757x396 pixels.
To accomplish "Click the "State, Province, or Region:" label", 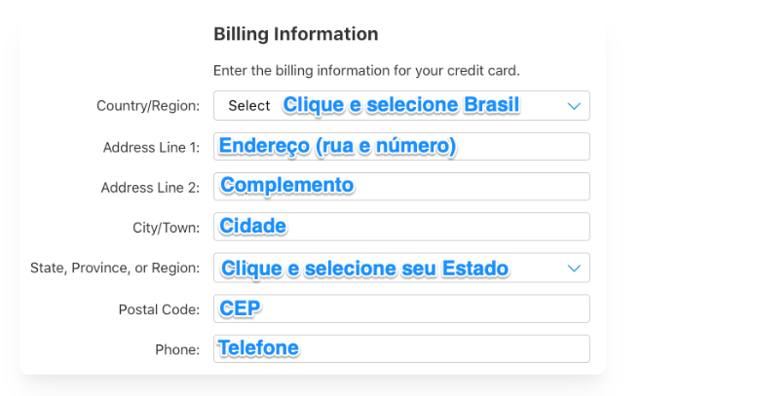I will coord(115,268).
